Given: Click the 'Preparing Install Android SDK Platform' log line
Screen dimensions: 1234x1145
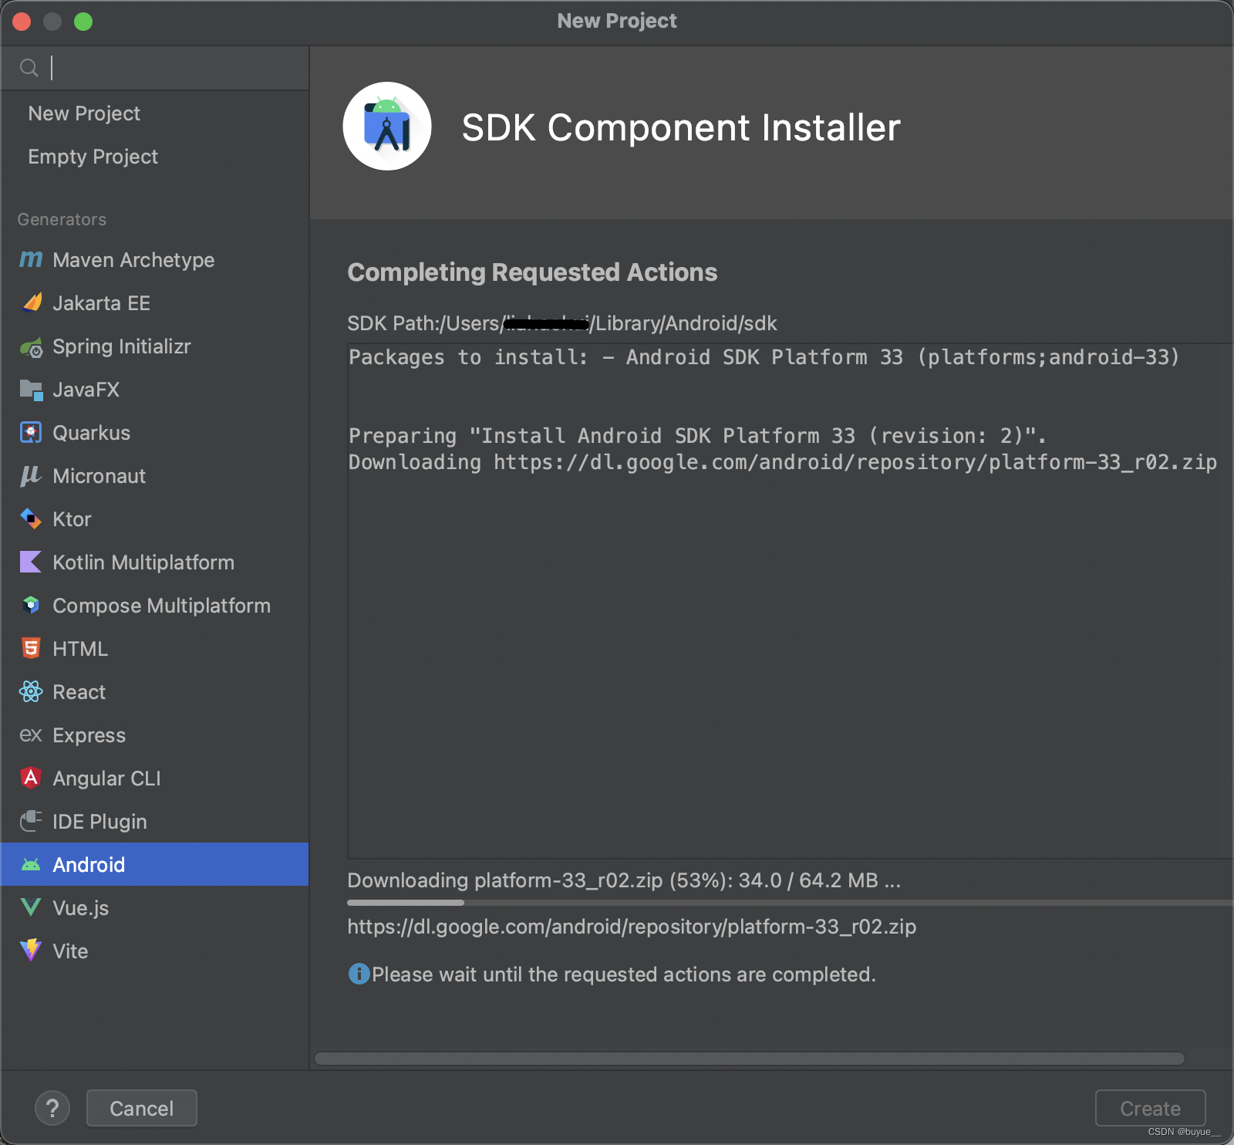Looking at the screenshot, I should click(697, 436).
